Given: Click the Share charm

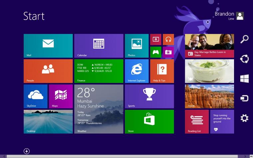Looking at the screenshot, I should pyautogui.click(x=244, y=59).
